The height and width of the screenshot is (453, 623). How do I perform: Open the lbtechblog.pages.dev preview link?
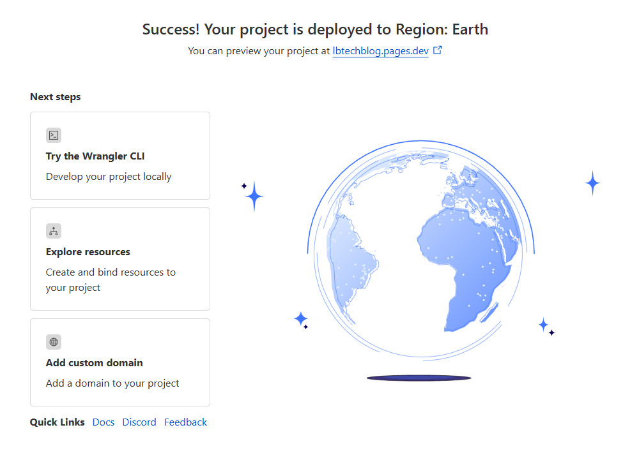point(380,51)
